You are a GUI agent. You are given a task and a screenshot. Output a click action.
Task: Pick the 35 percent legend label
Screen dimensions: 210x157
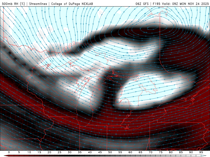coord(80,152)
